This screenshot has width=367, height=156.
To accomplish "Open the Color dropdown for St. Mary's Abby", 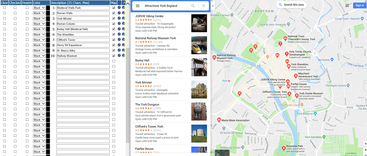I will coord(39,50).
